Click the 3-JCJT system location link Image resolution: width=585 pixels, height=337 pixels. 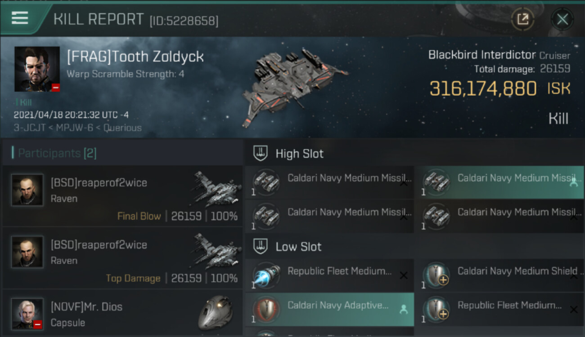click(x=28, y=128)
